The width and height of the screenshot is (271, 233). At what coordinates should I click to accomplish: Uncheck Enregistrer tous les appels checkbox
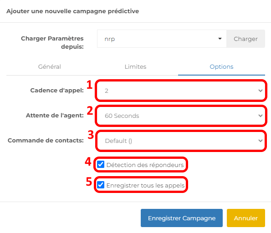[x=101, y=185]
